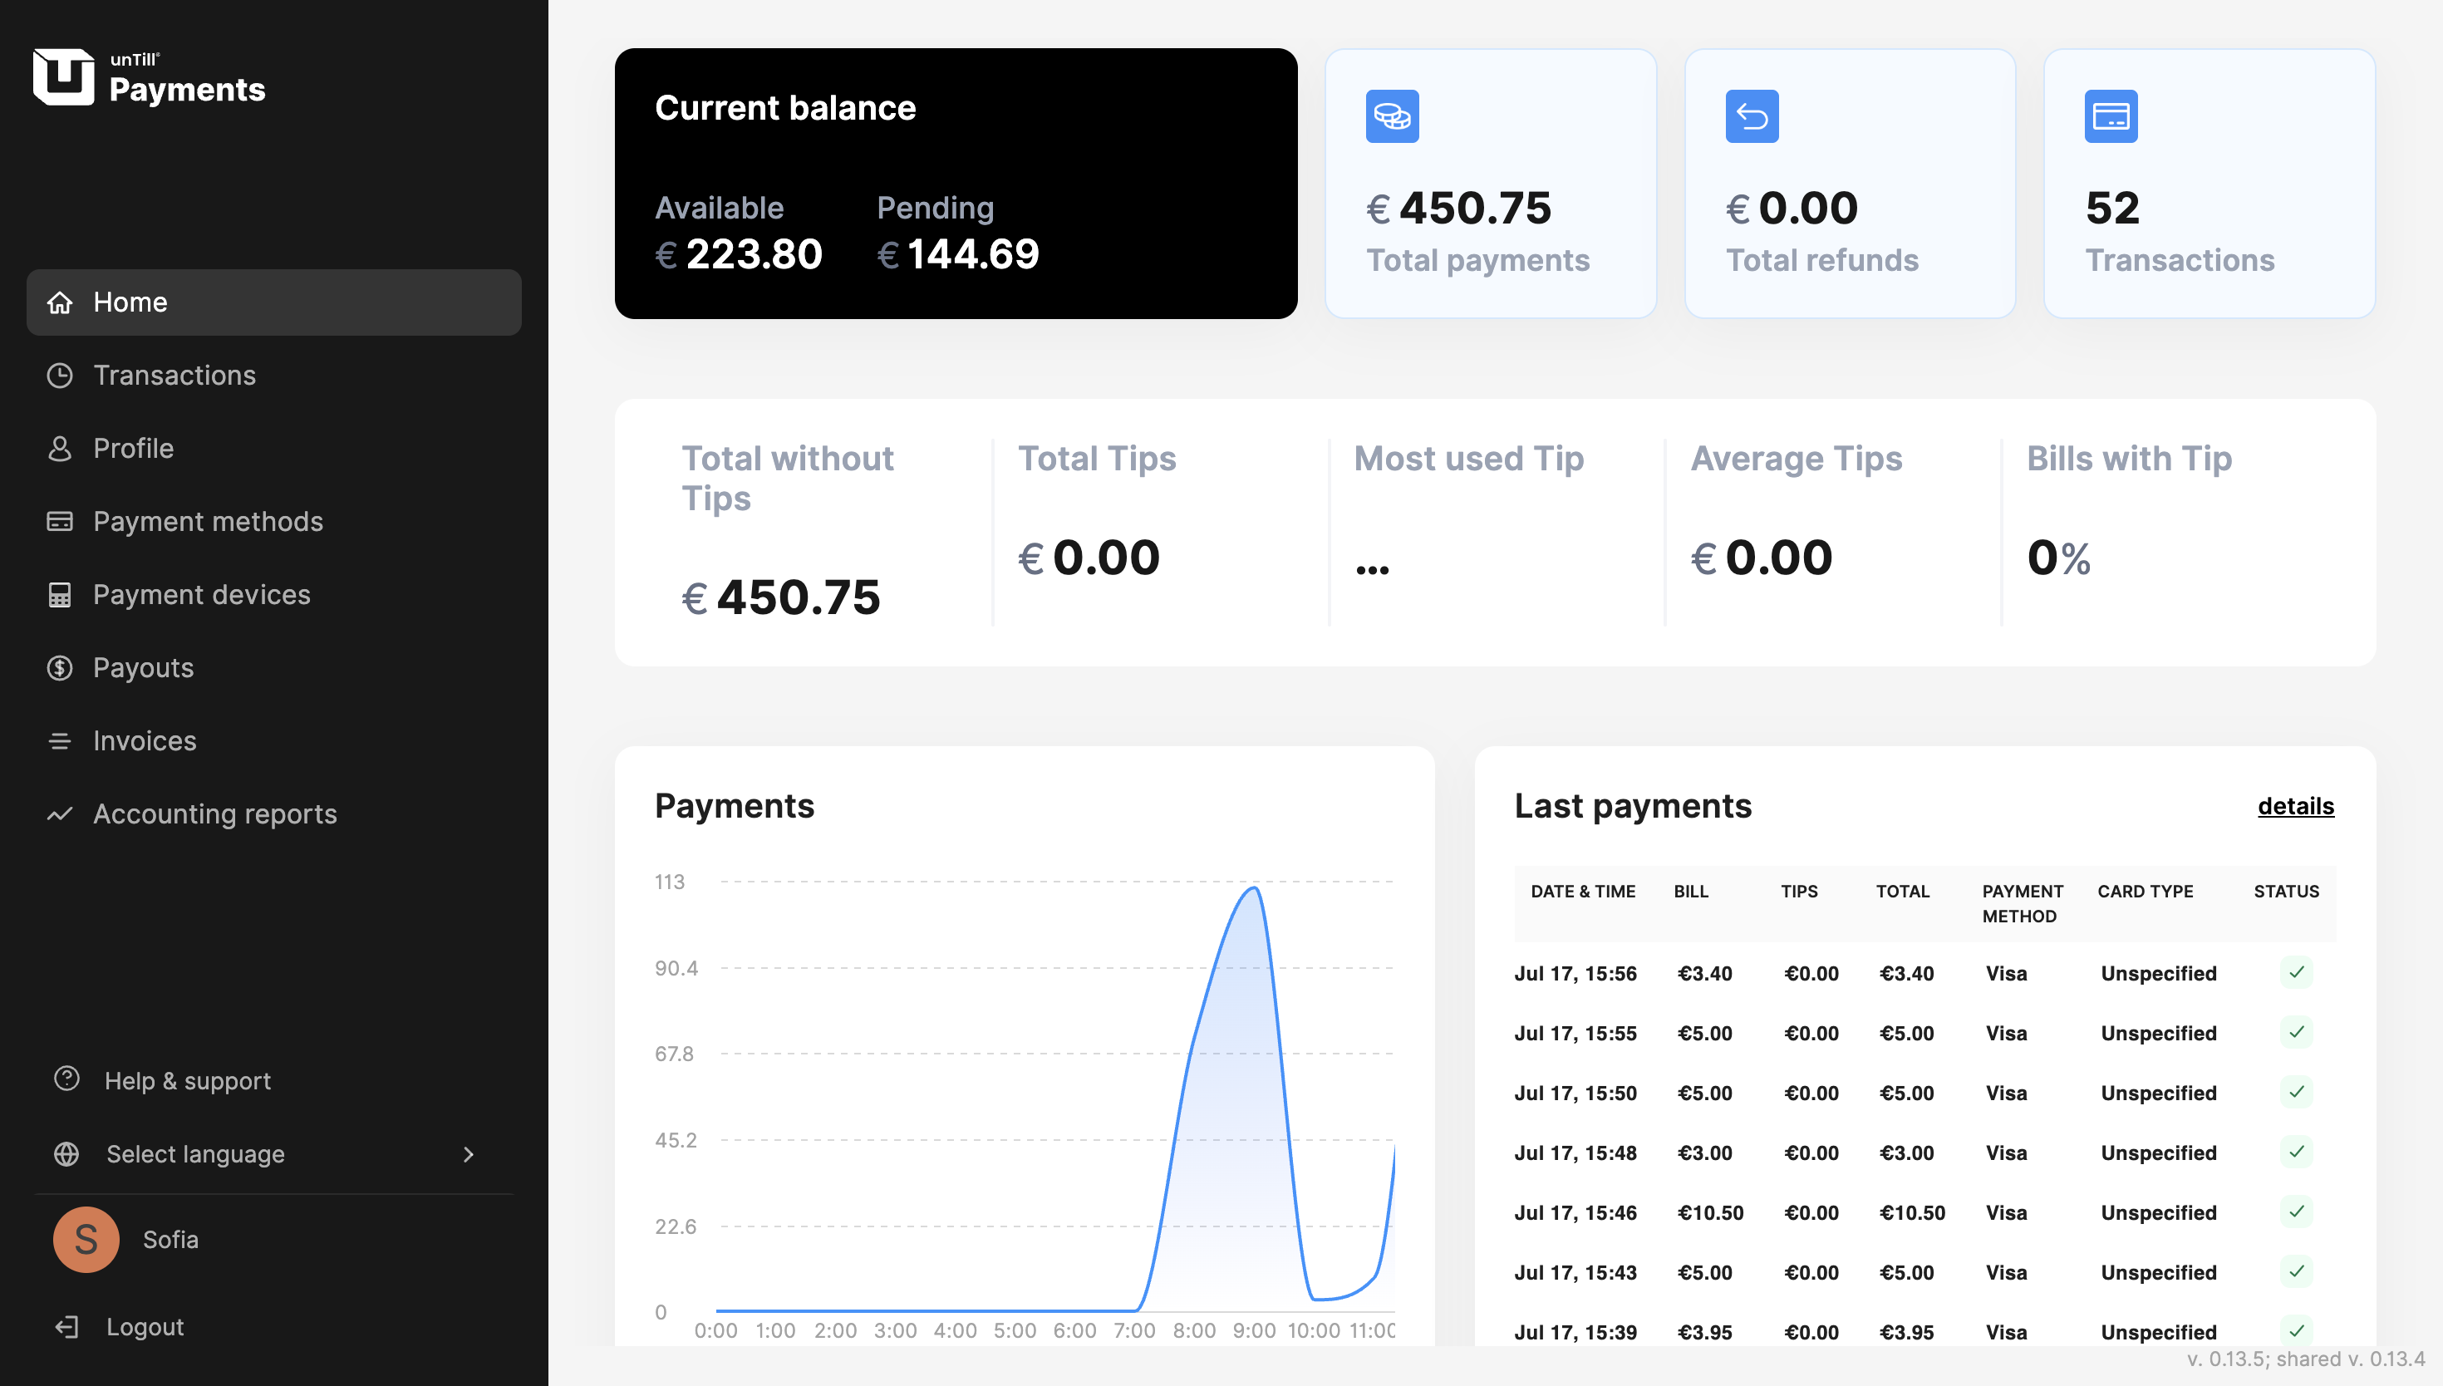The height and width of the screenshot is (1386, 2443).
Task: Open the details link for Last payments
Action: pos(2295,806)
